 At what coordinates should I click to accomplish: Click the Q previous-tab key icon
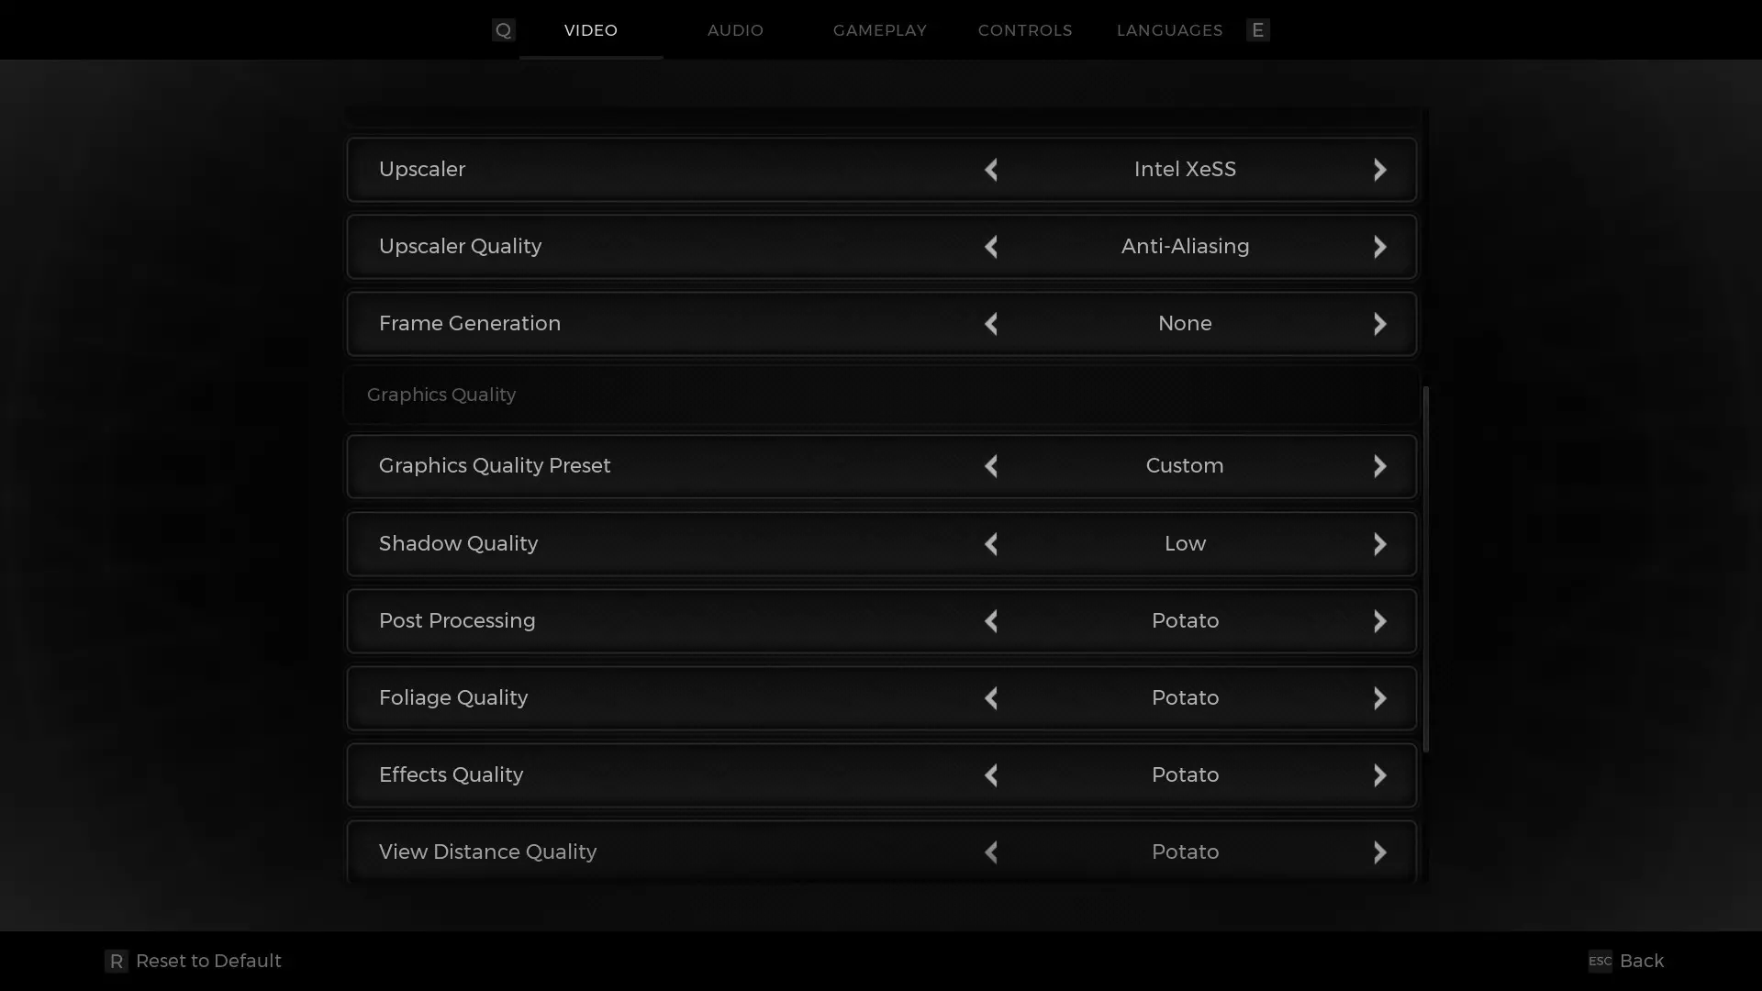click(503, 30)
